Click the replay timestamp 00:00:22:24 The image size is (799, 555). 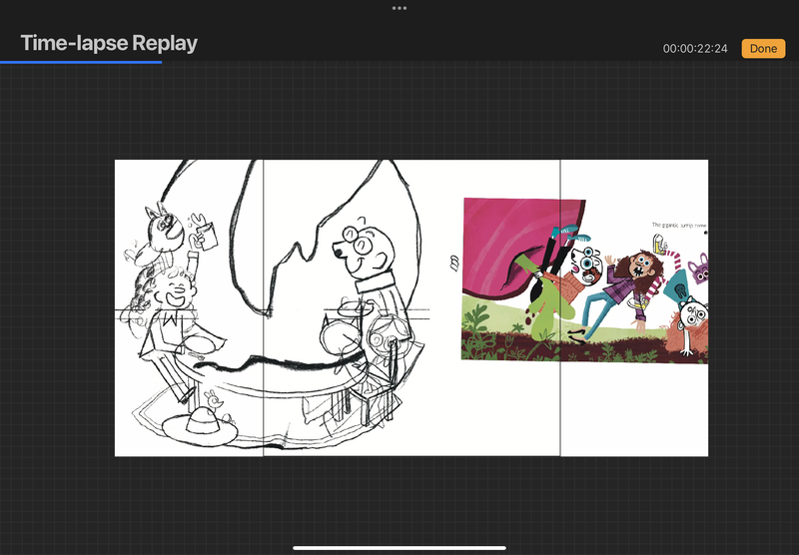tap(694, 49)
